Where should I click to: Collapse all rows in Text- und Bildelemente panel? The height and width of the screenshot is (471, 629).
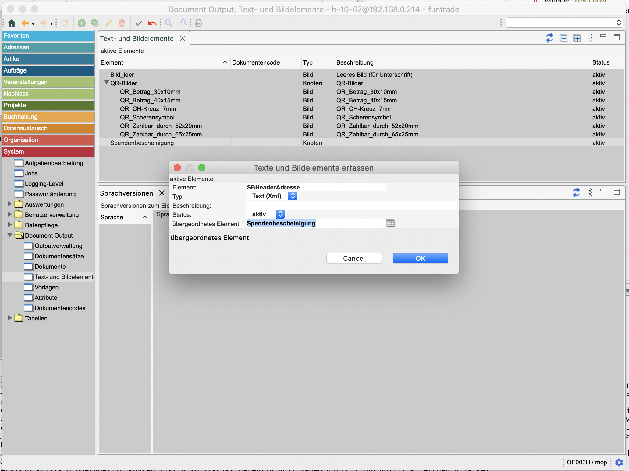(x=563, y=38)
